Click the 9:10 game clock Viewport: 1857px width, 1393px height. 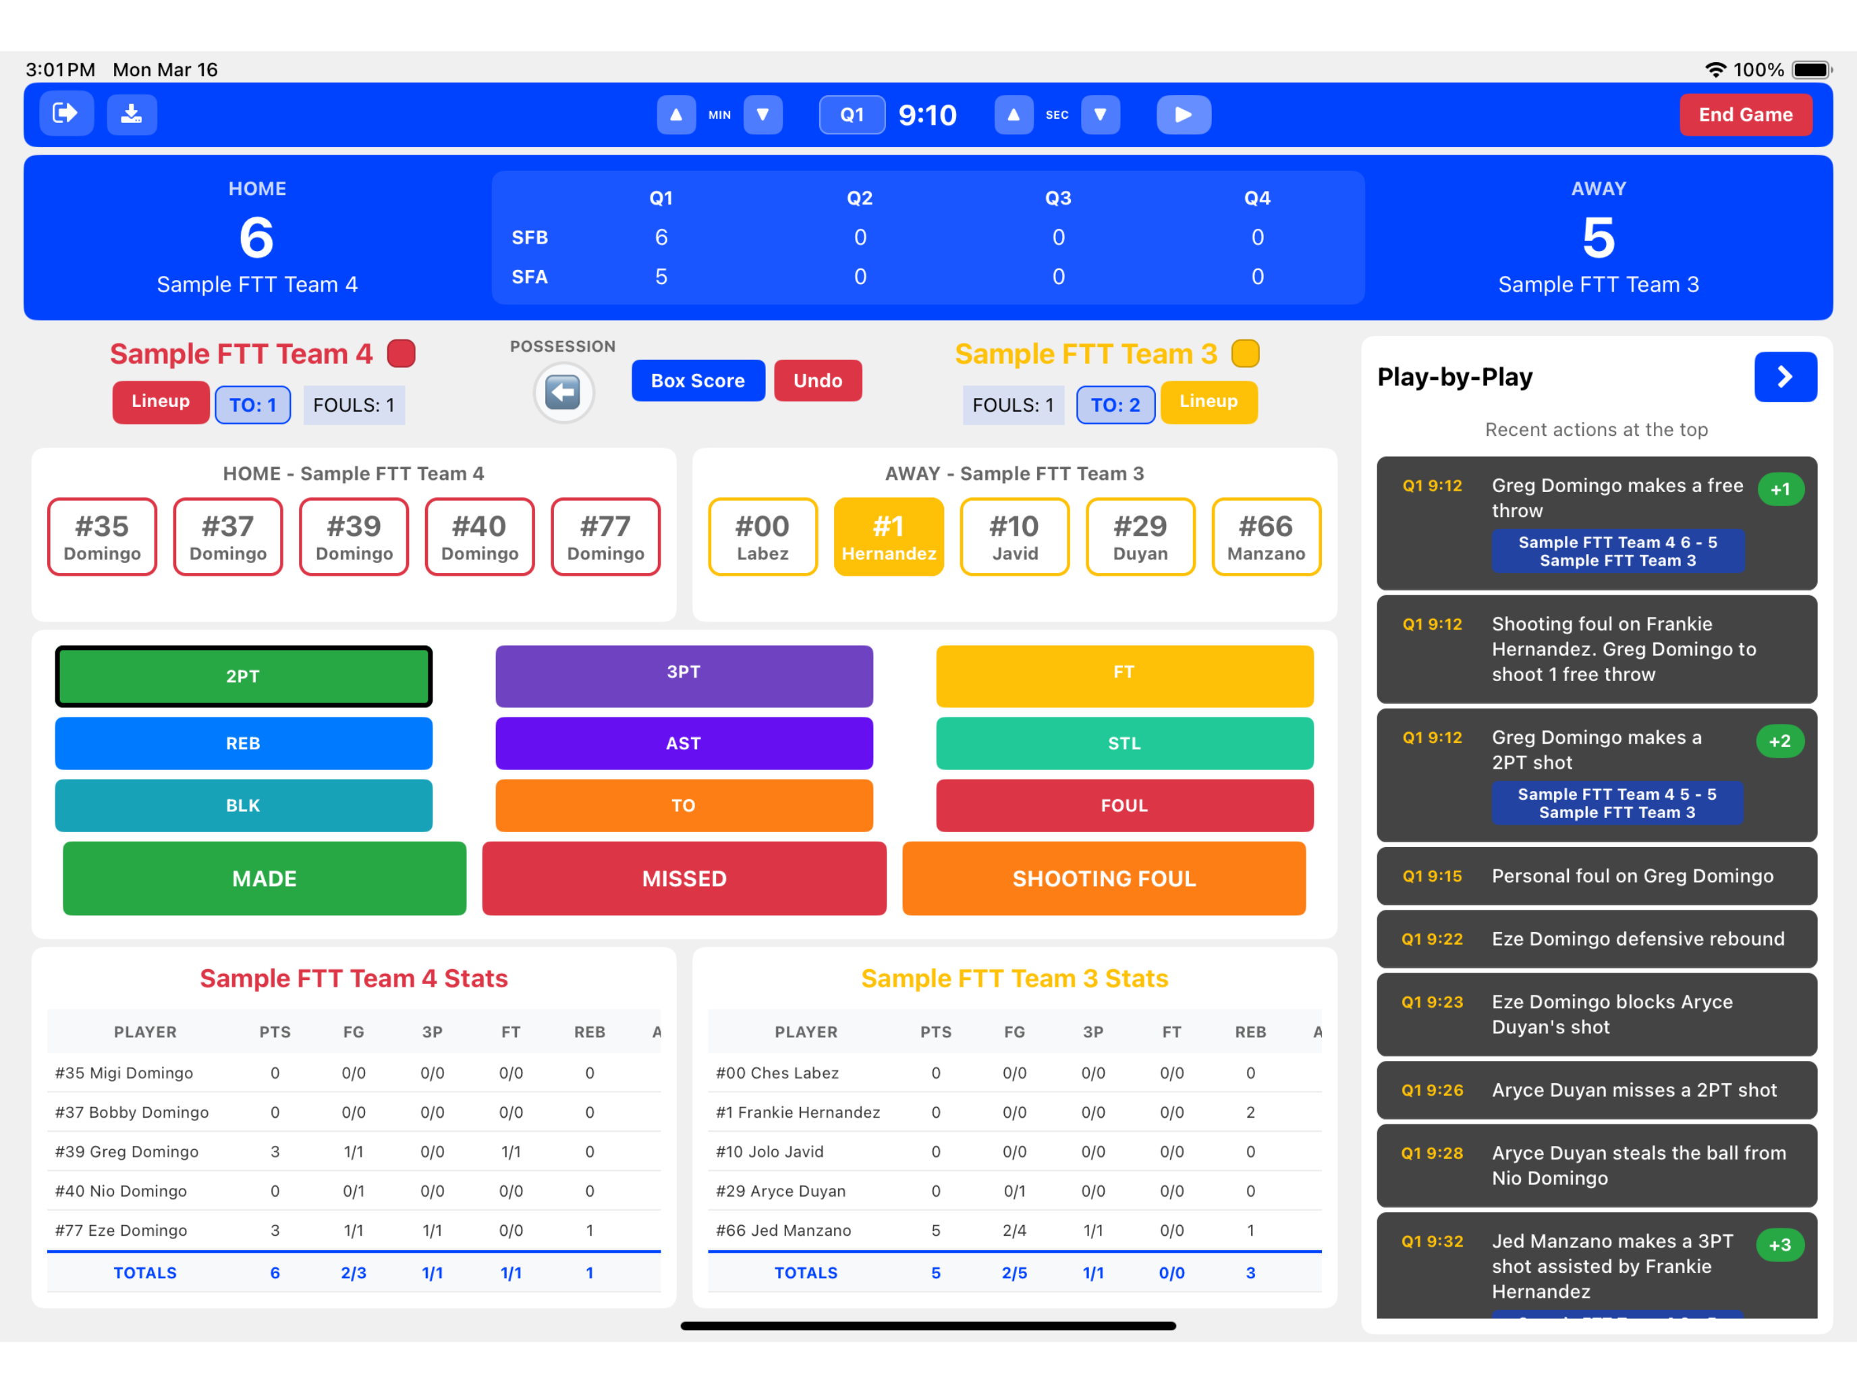[928, 115]
